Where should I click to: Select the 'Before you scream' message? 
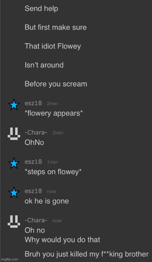[56, 84]
